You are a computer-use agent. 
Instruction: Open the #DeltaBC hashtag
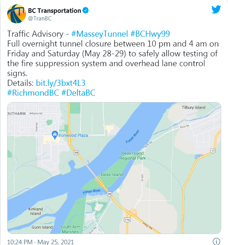78,93
